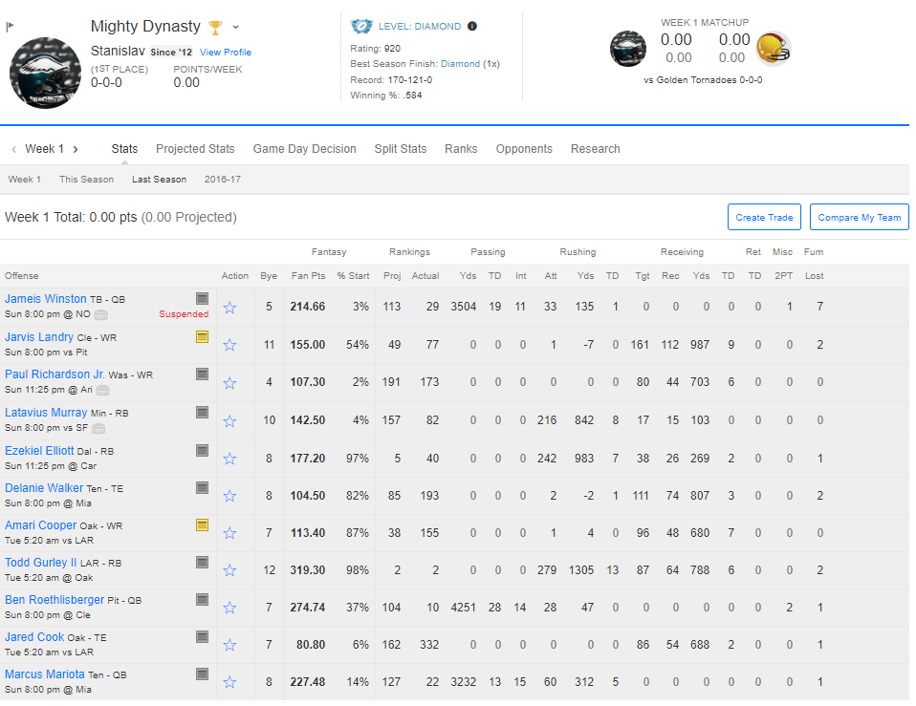The image size is (916, 706).
Task: Open the Game Day Decision tab
Action: (304, 149)
